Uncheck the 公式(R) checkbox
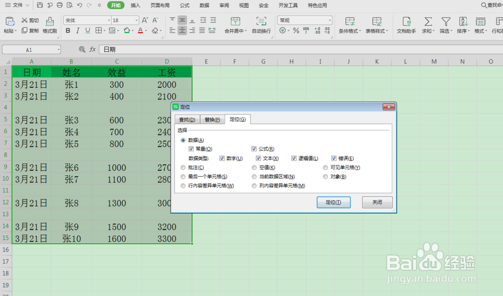Image resolution: width=503 pixels, height=296 pixels. pyautogui.click(x=254, y=149)
